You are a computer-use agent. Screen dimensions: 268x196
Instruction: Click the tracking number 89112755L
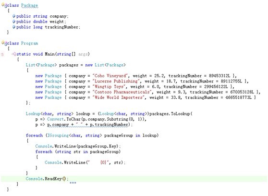(231, 81)
